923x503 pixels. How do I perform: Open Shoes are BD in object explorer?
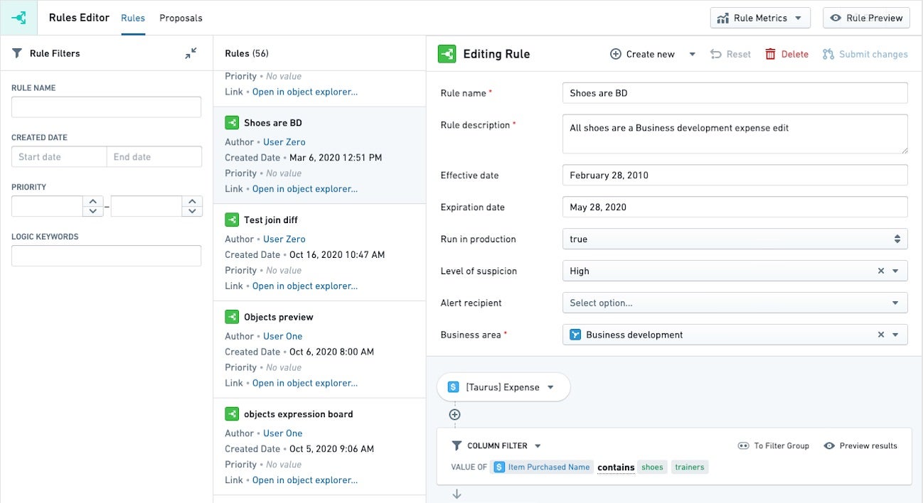point(305,189)
